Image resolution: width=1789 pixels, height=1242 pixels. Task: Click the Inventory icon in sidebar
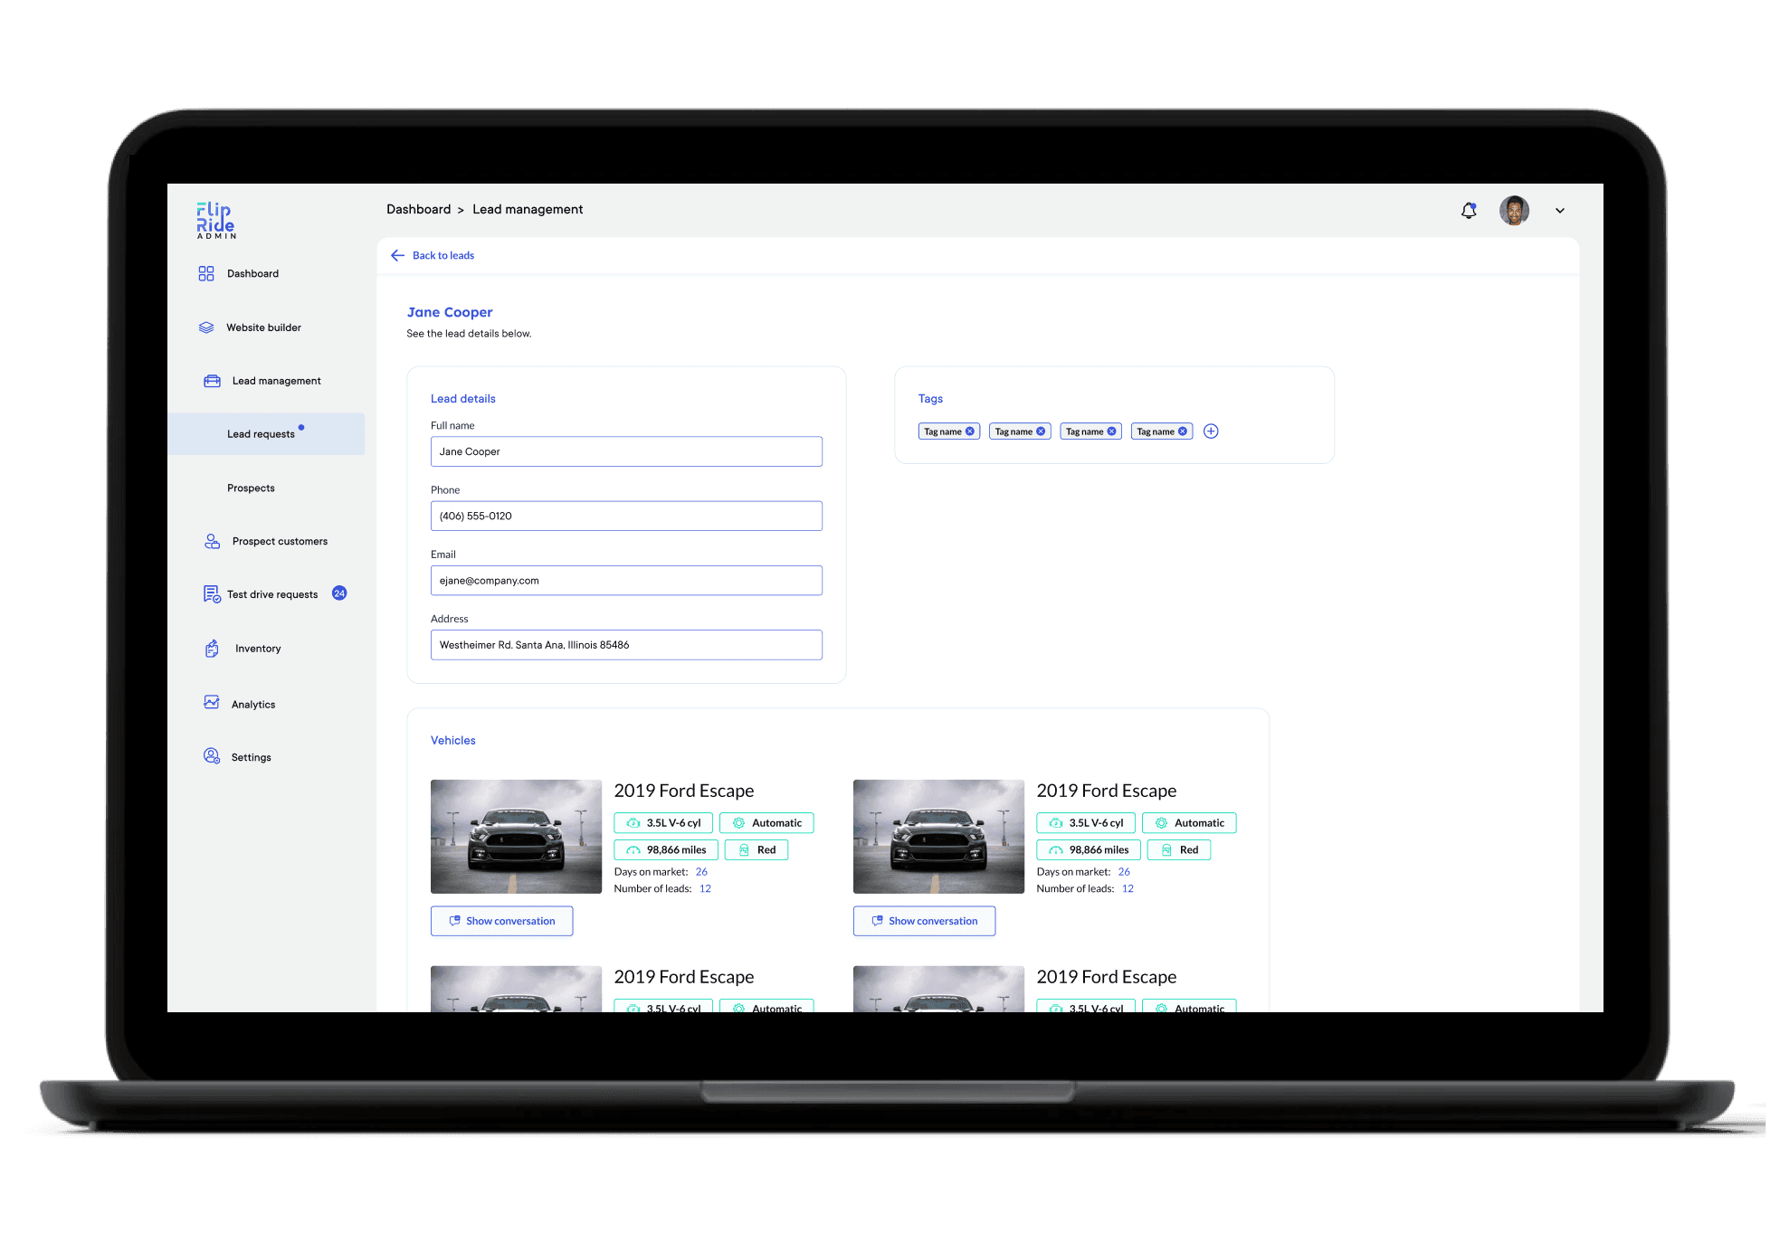click(x=212, y=649)
